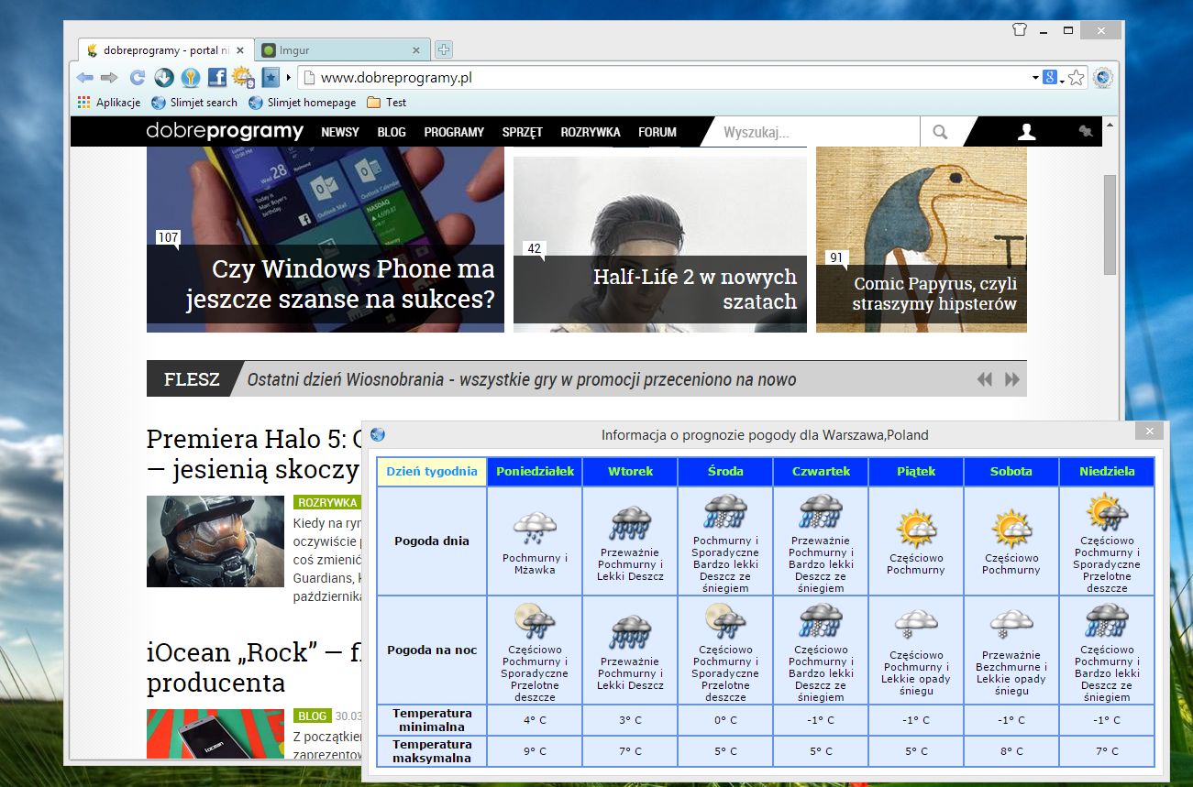The height and width of the screenshot is (787, 1193).
Task: Click the browser forward arrow
Action: (109, 78)
